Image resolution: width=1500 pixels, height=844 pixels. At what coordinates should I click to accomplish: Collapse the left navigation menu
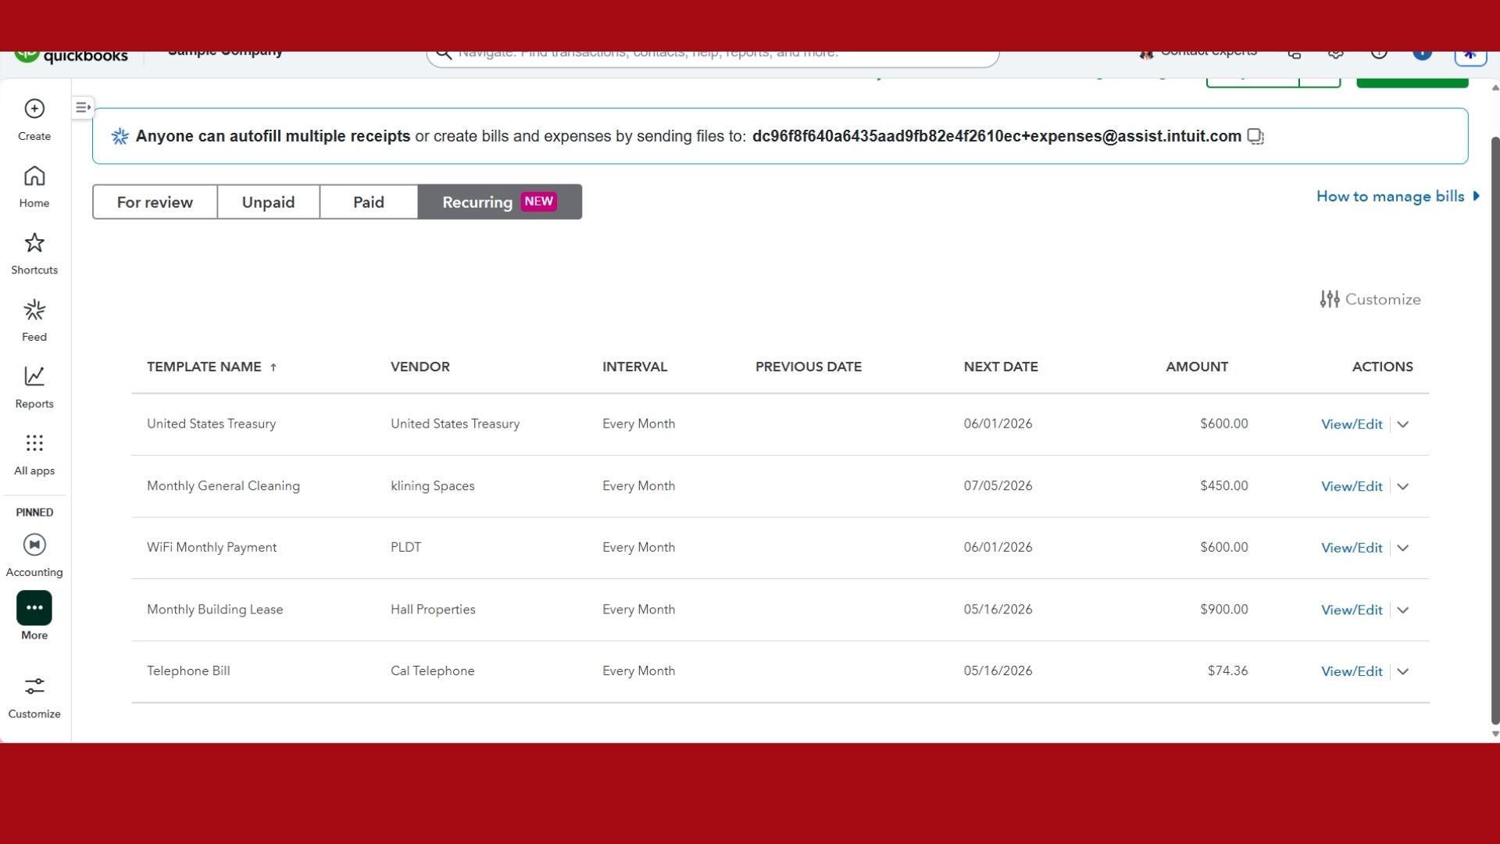[83, 107]
